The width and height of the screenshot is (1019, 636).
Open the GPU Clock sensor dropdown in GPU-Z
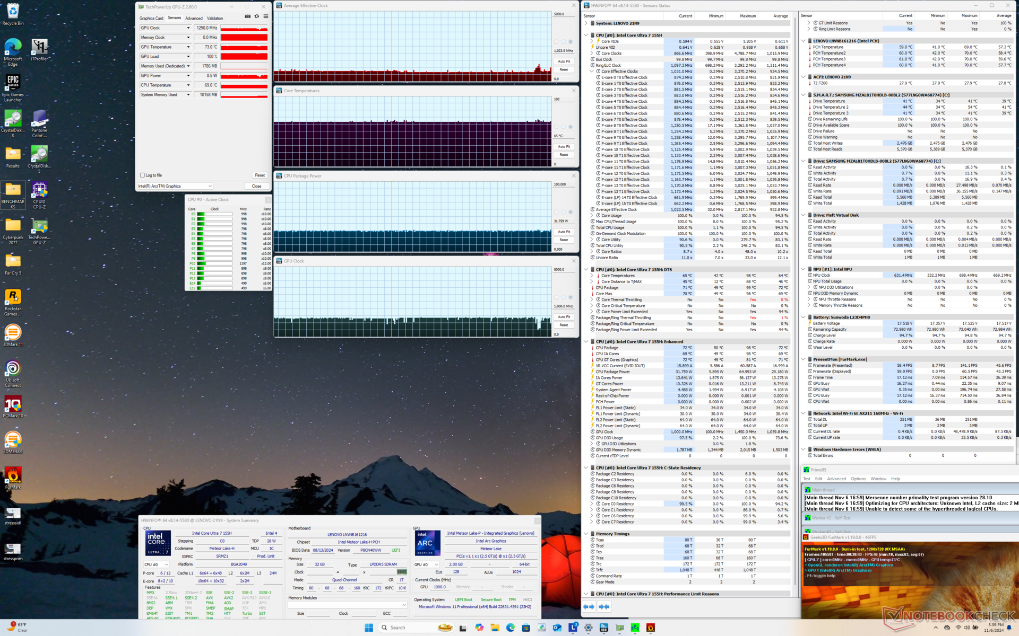pos(188,28)
